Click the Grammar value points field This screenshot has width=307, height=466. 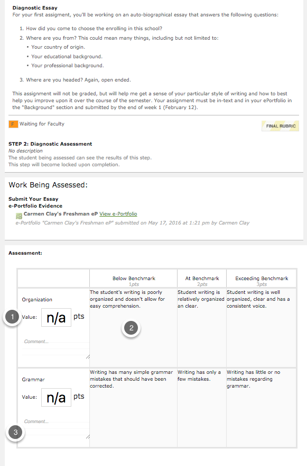(x=56, y=397)
